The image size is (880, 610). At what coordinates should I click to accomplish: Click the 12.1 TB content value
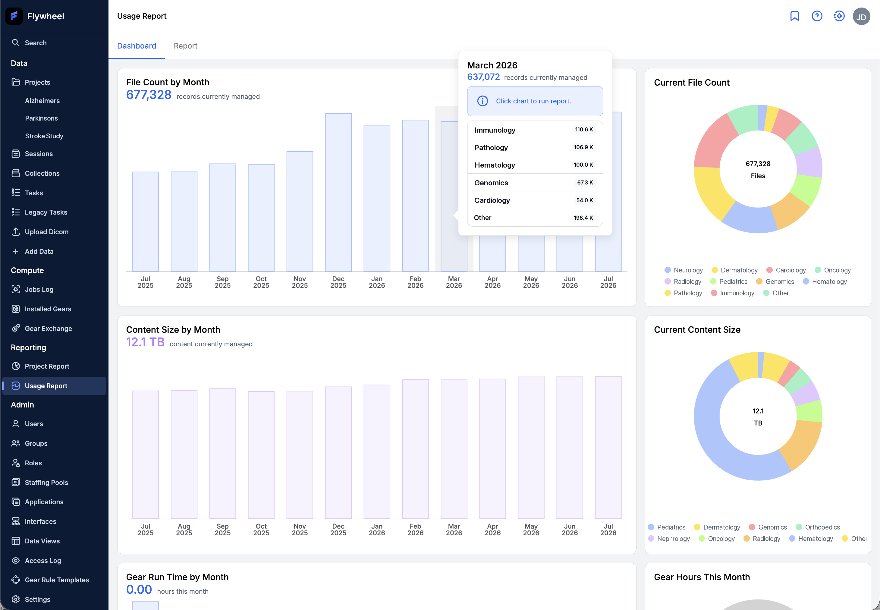145,342
